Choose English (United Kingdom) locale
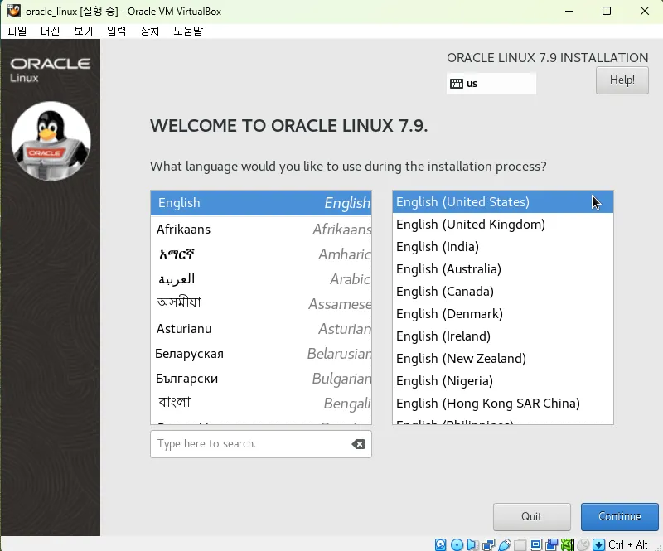This screenshot has height=551, width=663. coord(503,225)
